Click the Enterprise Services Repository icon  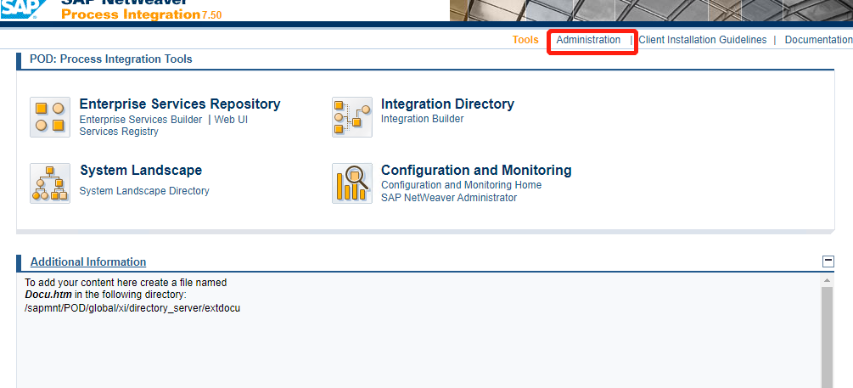point(50,117)
